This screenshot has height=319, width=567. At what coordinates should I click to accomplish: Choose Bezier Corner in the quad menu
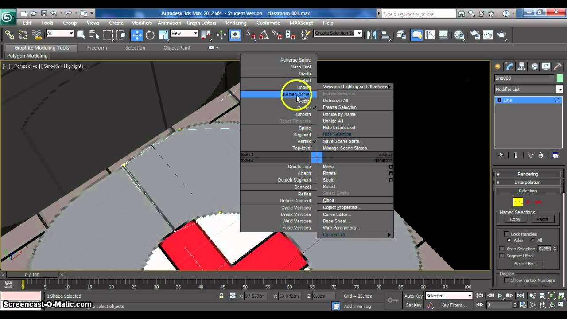click(279, 94)
